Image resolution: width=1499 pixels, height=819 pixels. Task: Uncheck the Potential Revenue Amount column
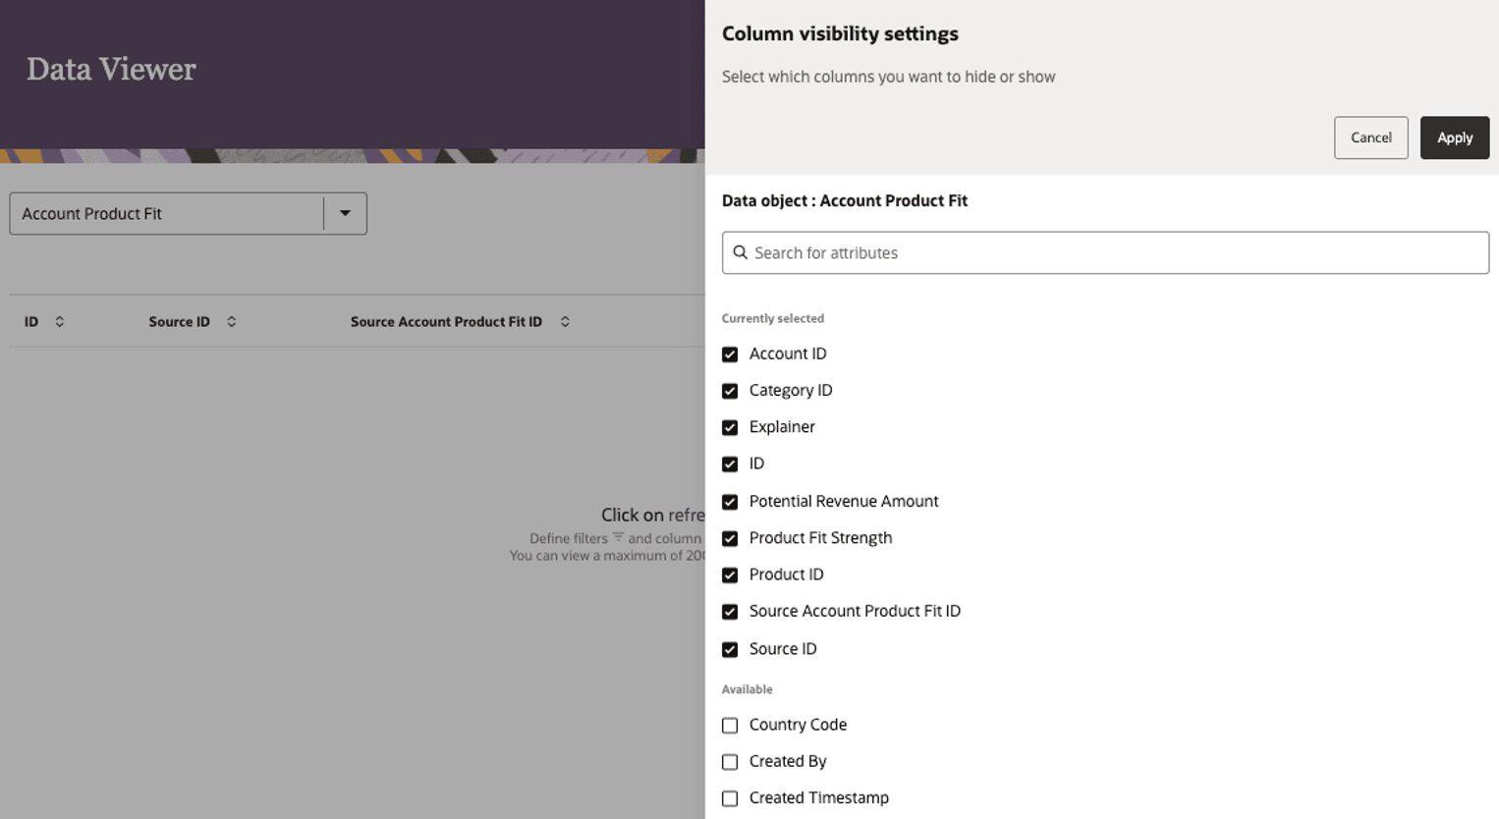[x=731, y=501]
